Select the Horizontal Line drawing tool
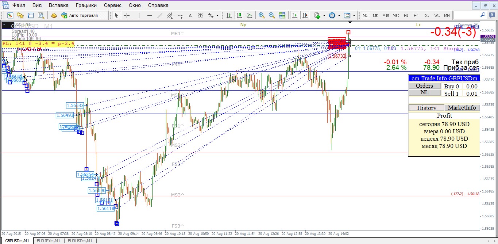This screenshot has height=244, width=498. point(149,15)
